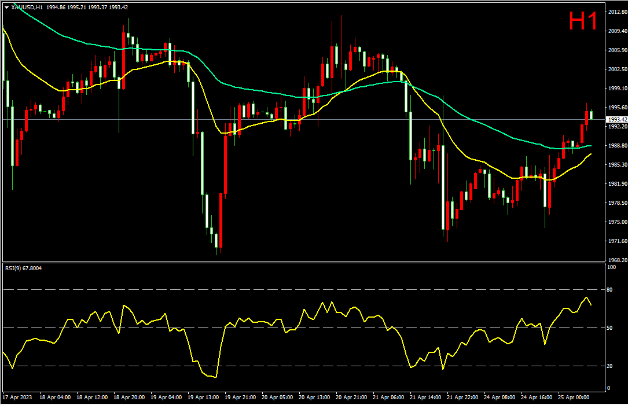The width and height of the screenshot is (628, 405).
Task: Click the 2009.40 price scale value
Action: (618, 31)
